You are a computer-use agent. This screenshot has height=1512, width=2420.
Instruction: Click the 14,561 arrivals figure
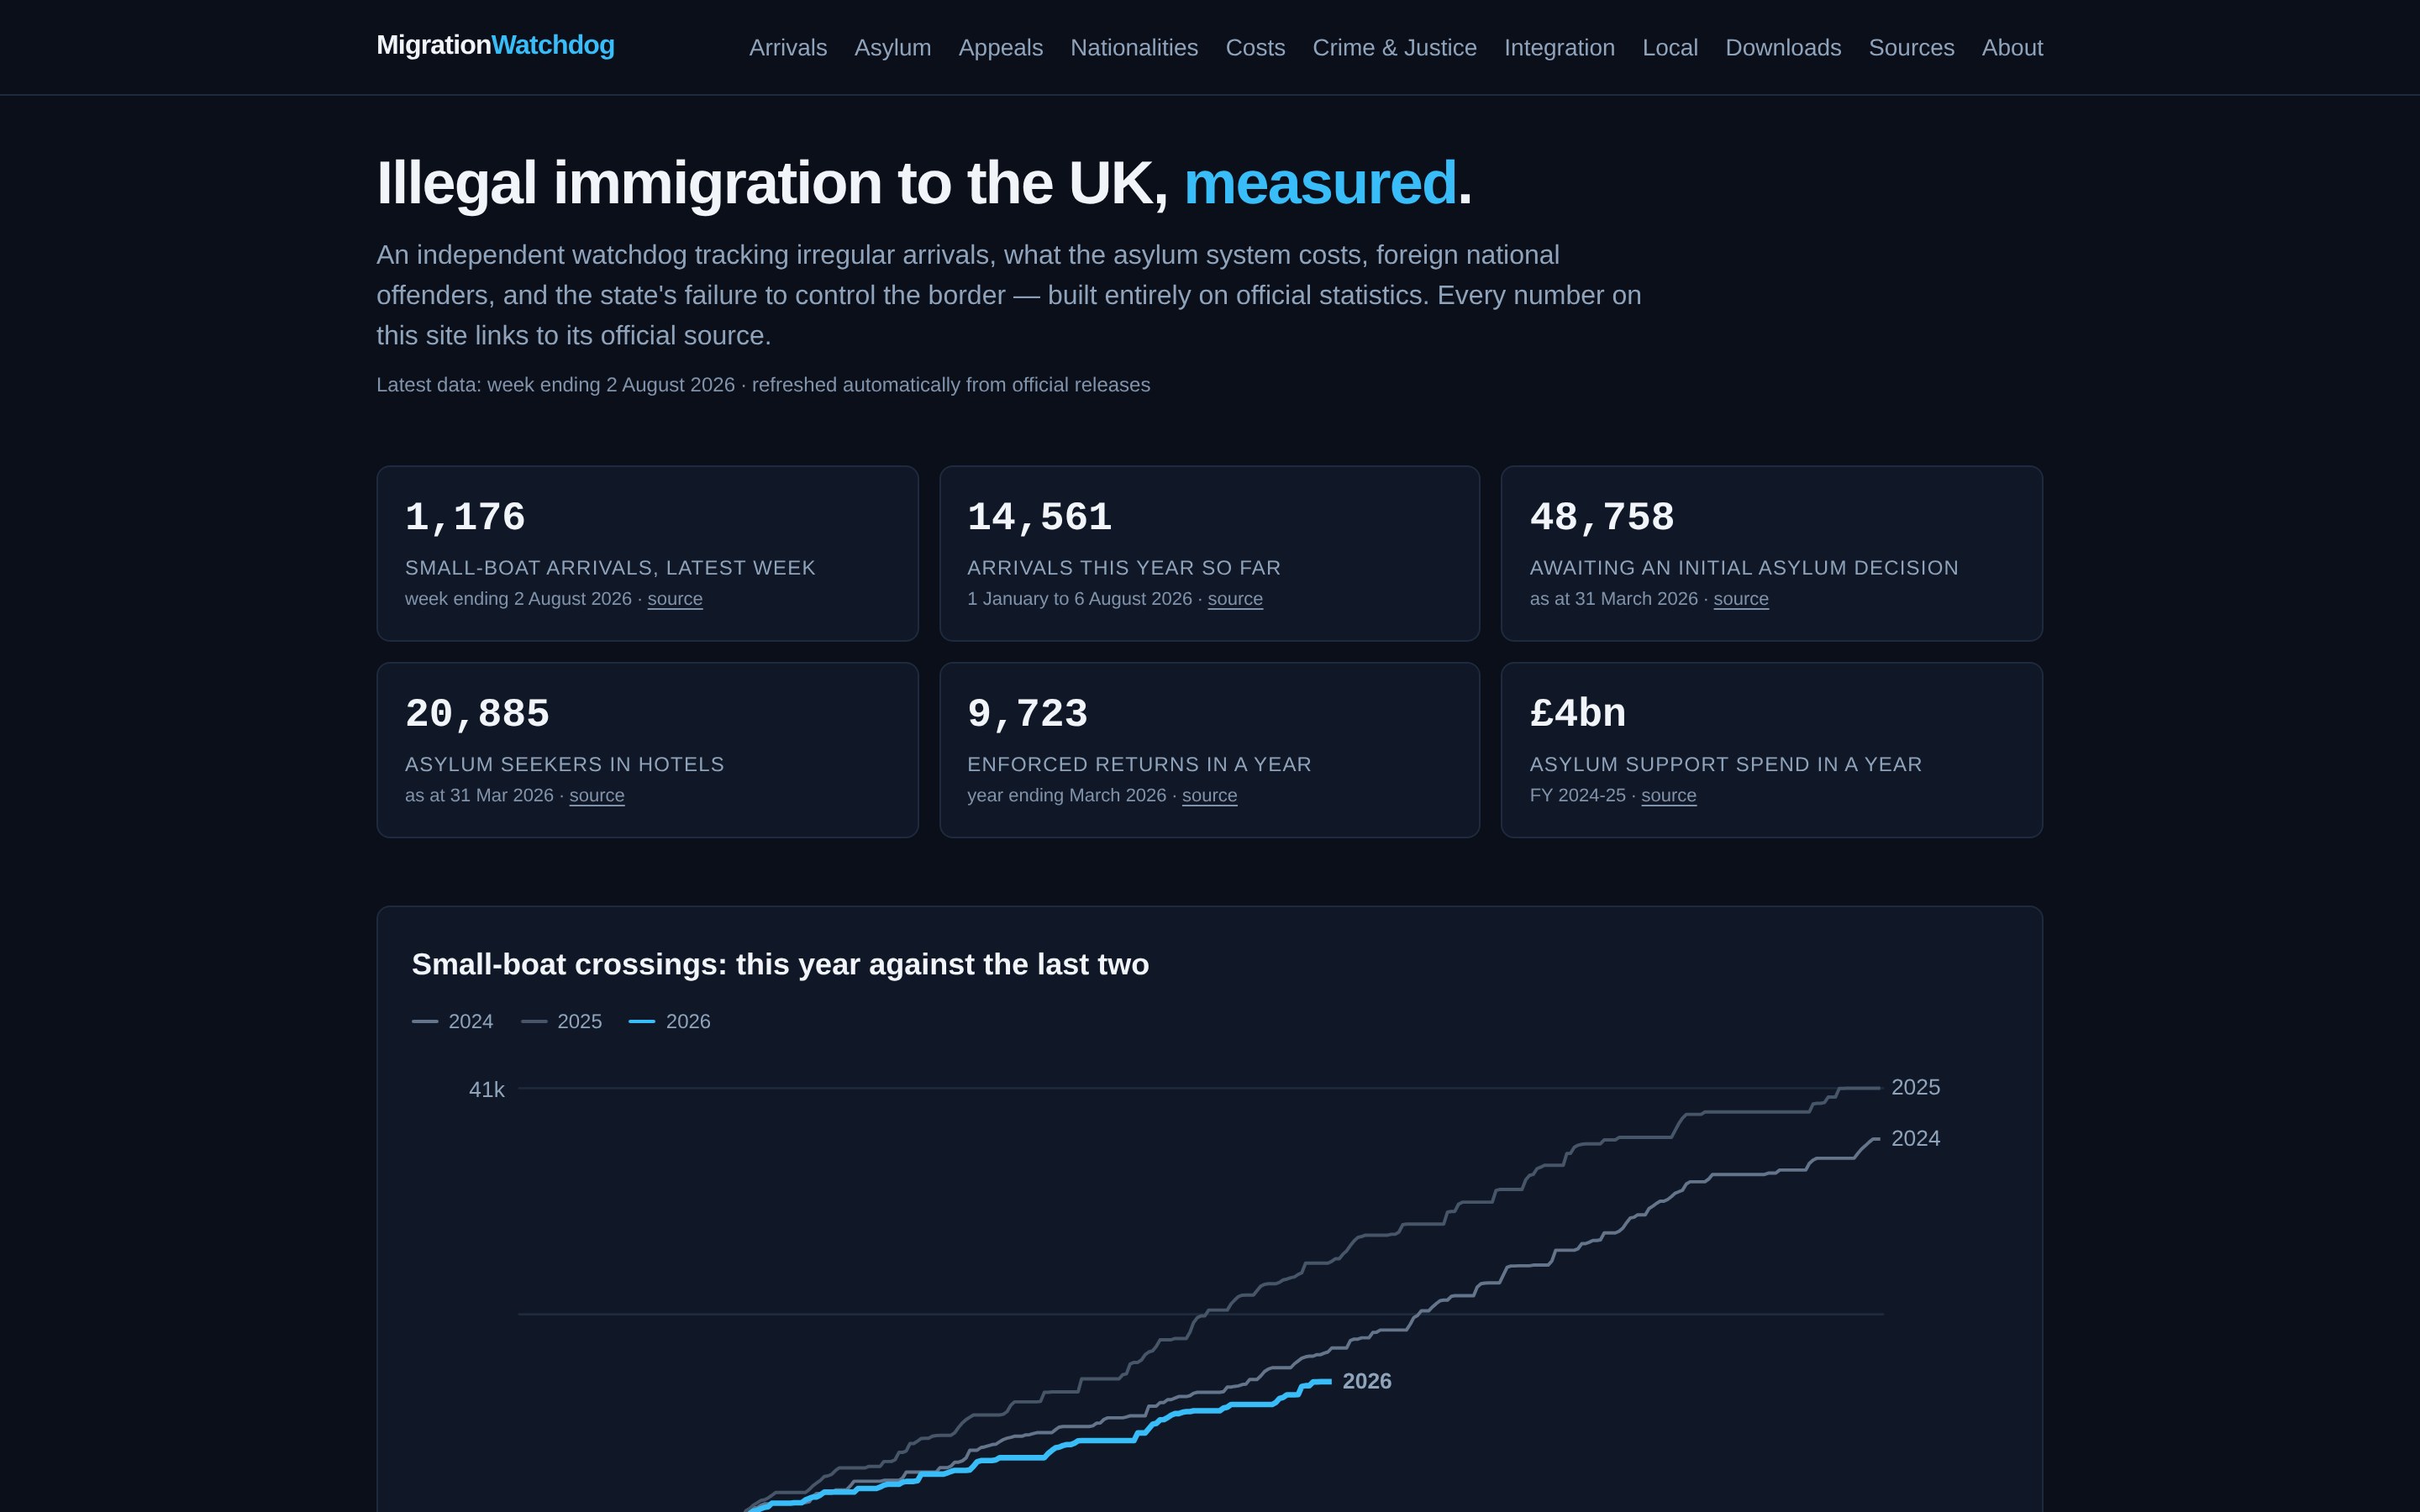coord(1039,517)
